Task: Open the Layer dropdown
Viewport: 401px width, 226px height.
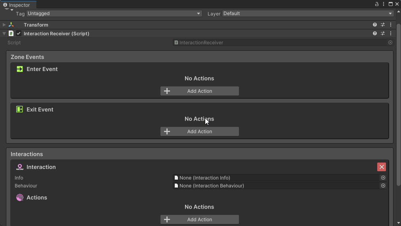Action: [307, 13]
